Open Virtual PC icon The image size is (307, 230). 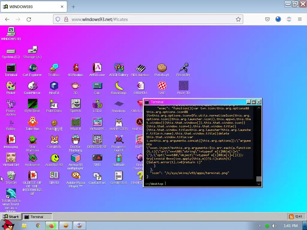[x=97, y=124]
